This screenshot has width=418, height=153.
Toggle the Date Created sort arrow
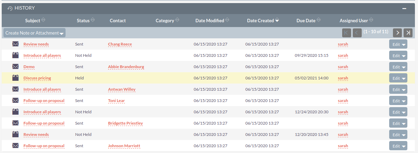277,21
